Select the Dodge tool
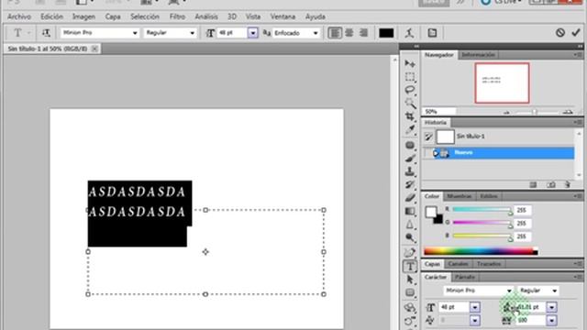This screenshot has height=330, width=587. pos(410,237)
